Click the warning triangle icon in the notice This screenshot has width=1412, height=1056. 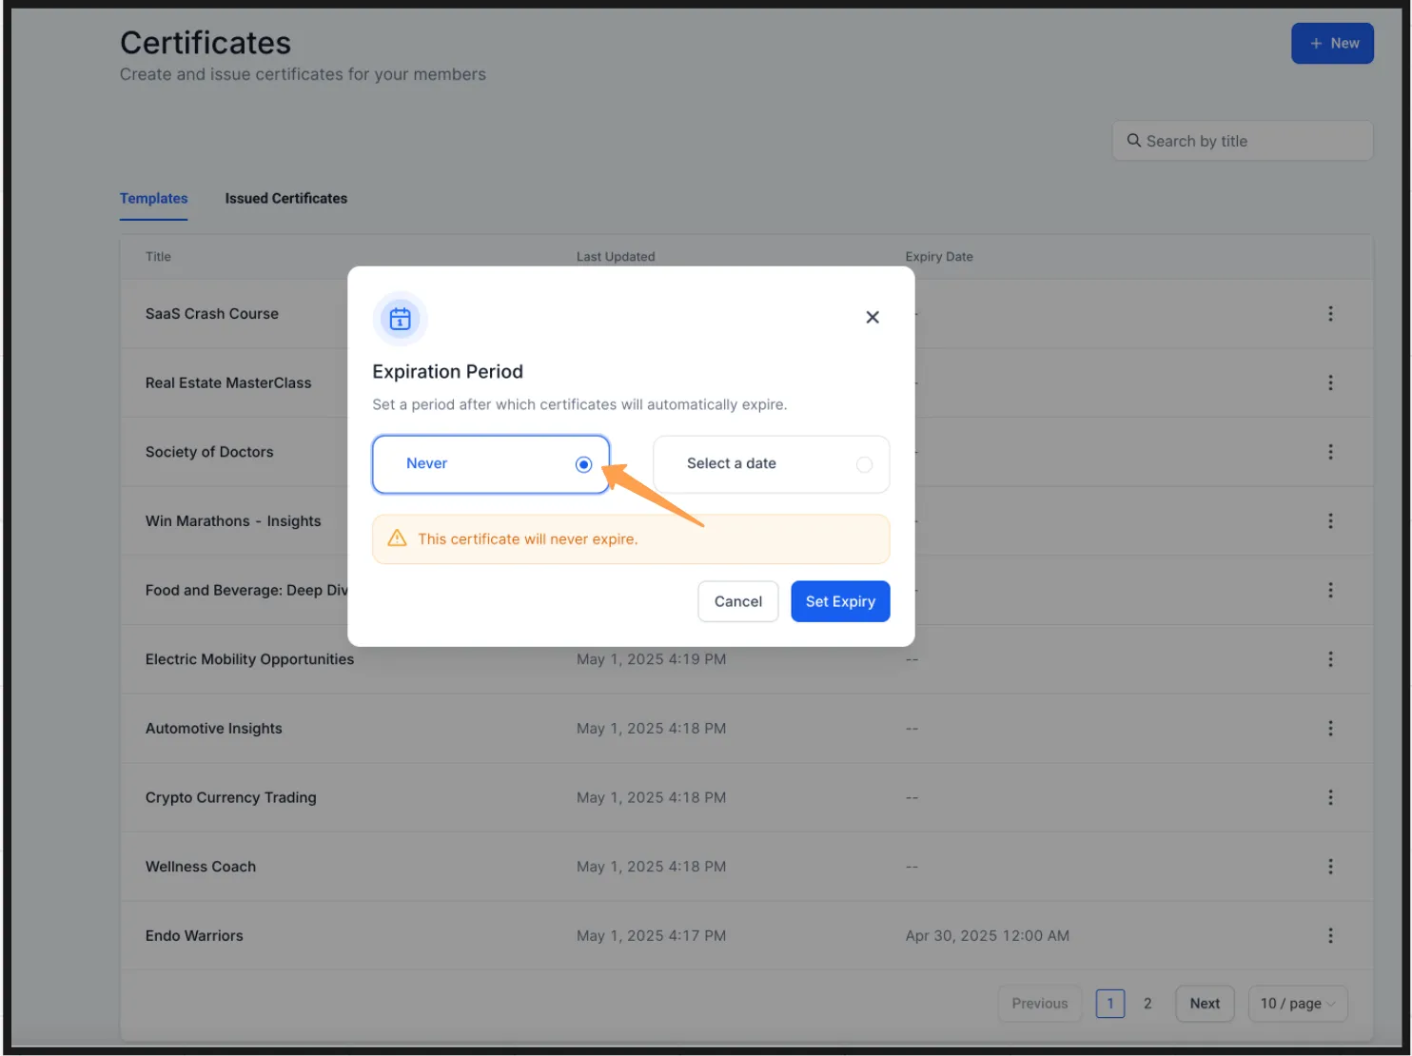398,538
